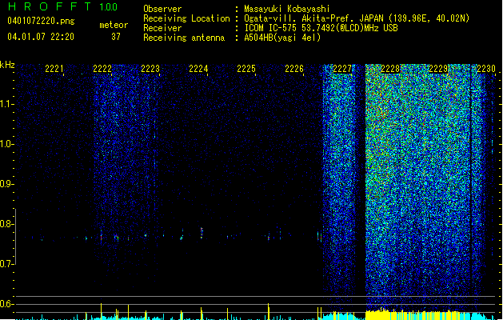This screenshot has width=503, height=320.
Task: Click the 2221 time marker
Action: tap(54, 69)
